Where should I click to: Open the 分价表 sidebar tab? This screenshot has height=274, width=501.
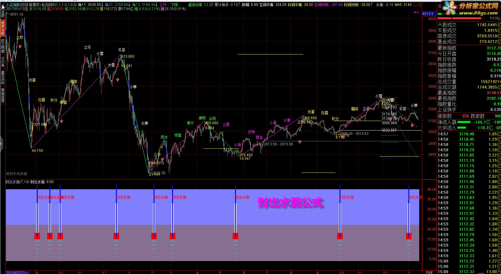tap(3, 62)
